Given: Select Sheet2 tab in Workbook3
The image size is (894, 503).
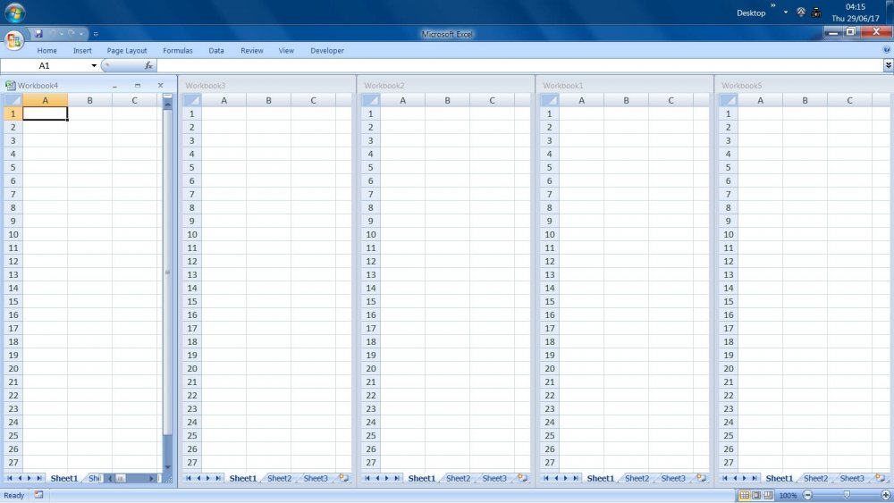Looking at the screenshot, I should 279,479.
